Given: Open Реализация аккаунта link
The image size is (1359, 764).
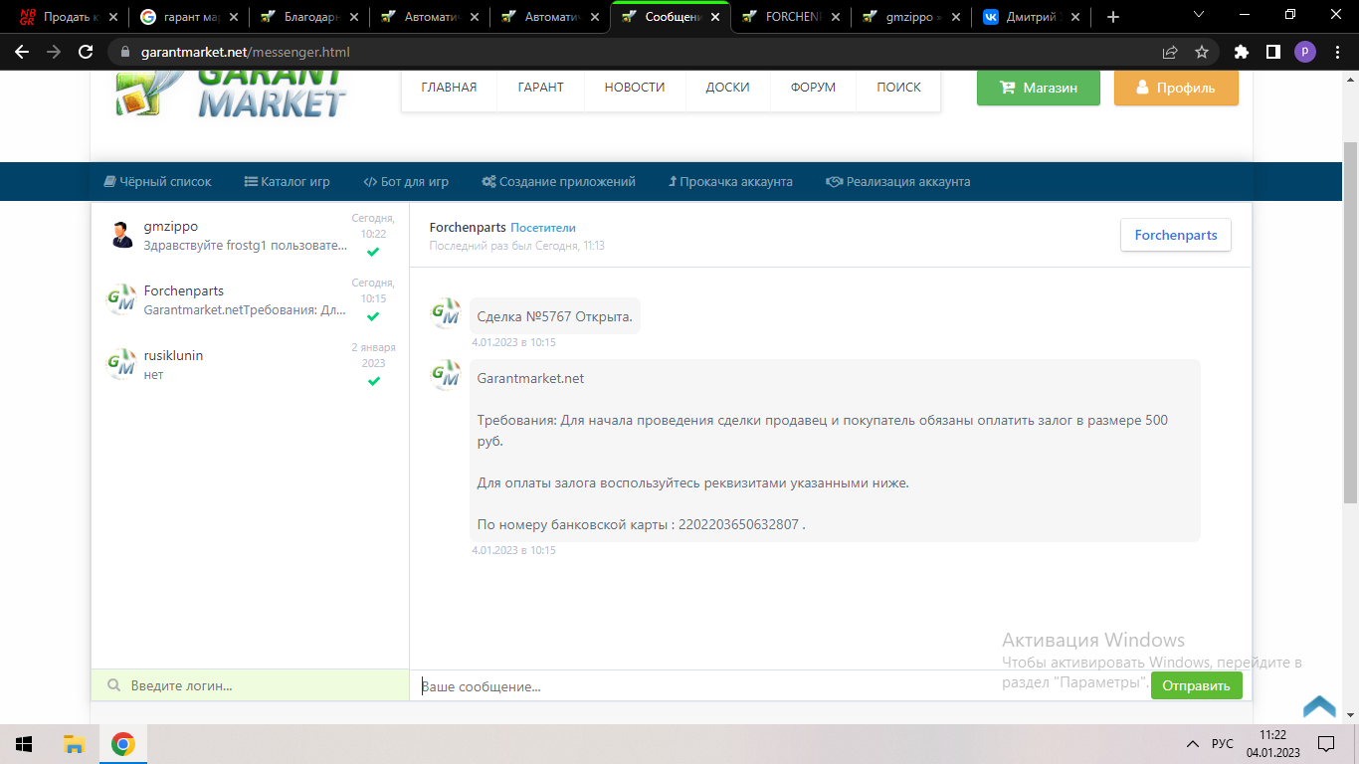Looking at the screenshot, I should (x=897, y=182).
